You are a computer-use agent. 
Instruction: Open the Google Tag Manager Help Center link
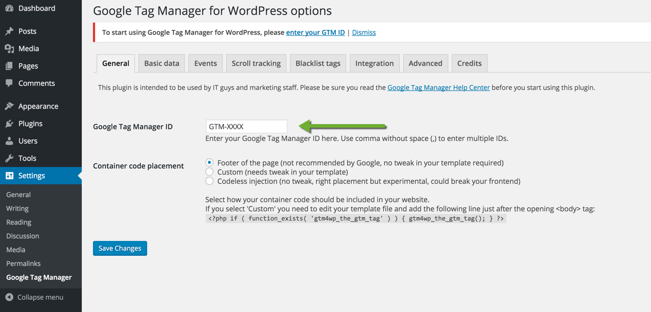[438, 87]
